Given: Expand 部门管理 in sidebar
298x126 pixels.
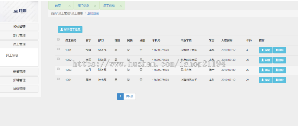Looking at the screenshot, I should (19, 36).
